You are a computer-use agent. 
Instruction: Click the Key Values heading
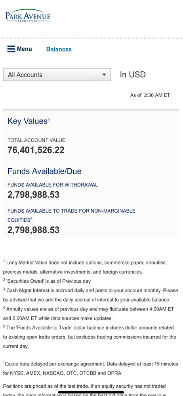coord(29,121)
